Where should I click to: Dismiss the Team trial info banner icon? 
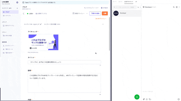23,2
